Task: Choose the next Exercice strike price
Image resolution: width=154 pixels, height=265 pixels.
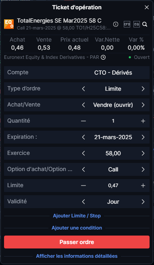Action: click(x=143, y=153)
